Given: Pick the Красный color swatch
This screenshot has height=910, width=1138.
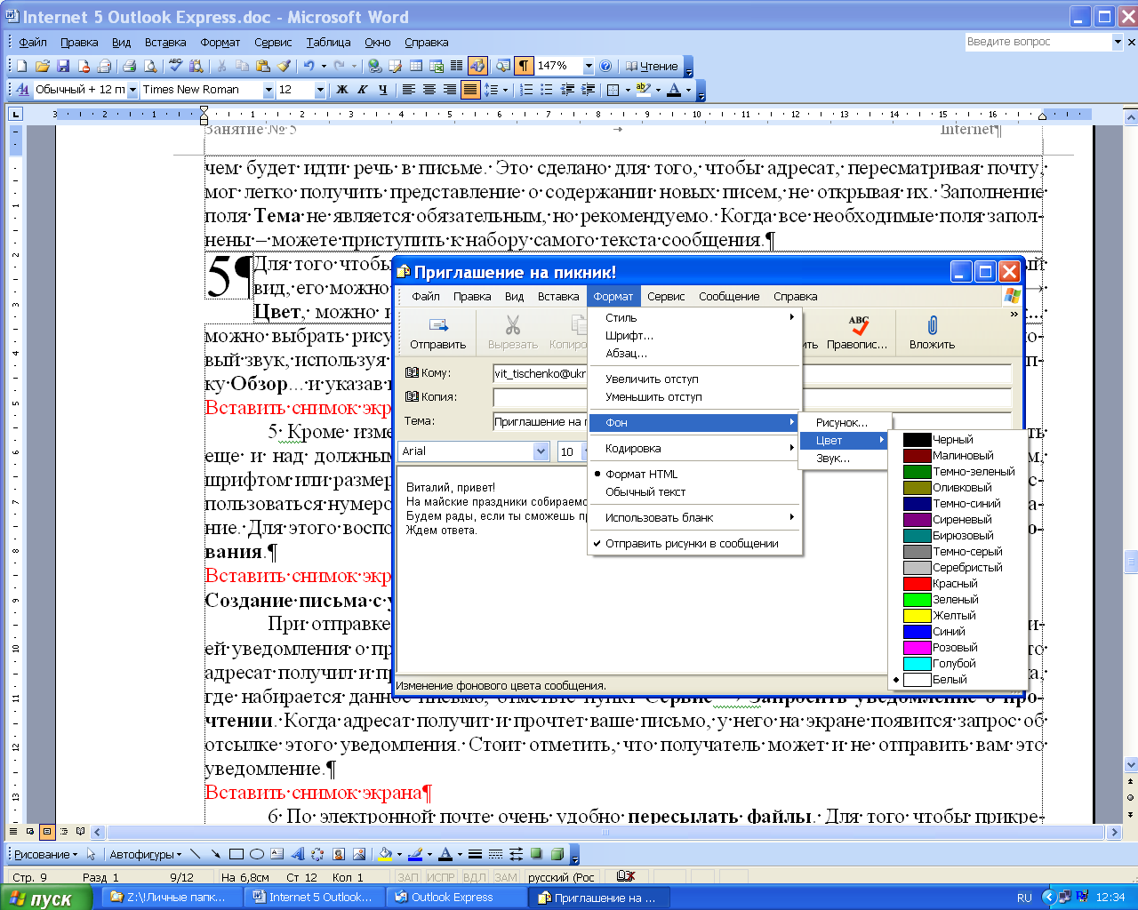Looking at the screenshot, I should point(917,584).
